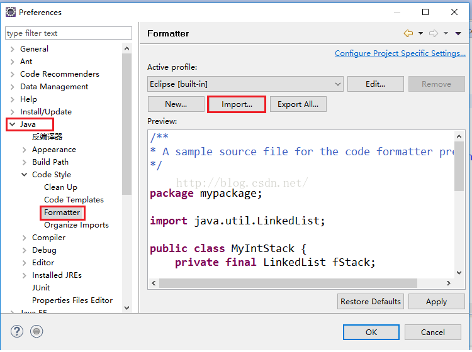Confirm with the OK button
The width and height of the screenshot is (472, 352).
(371, 332)
